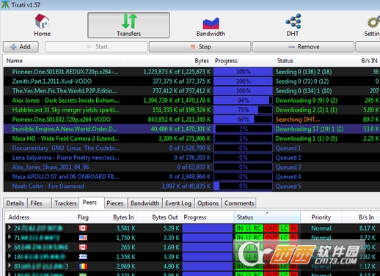
Task: Sort transfers by Bytes column
Action: (167, 61)
